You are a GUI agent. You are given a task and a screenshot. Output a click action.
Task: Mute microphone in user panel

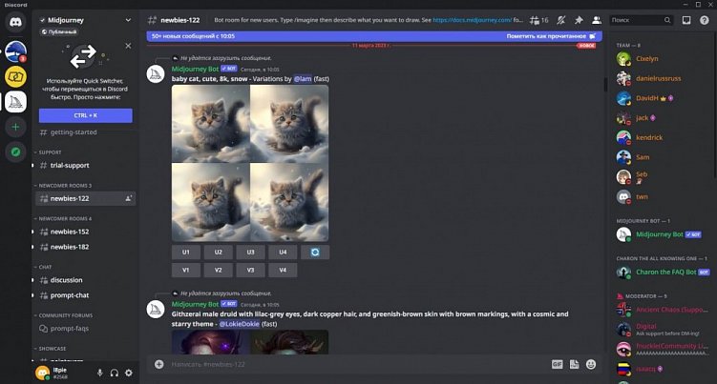[99, 373]
